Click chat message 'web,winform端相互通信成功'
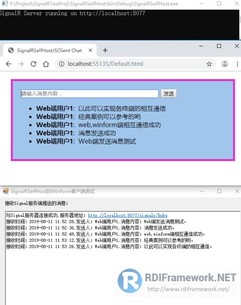241x305 pixels. (x=120, y=125)
